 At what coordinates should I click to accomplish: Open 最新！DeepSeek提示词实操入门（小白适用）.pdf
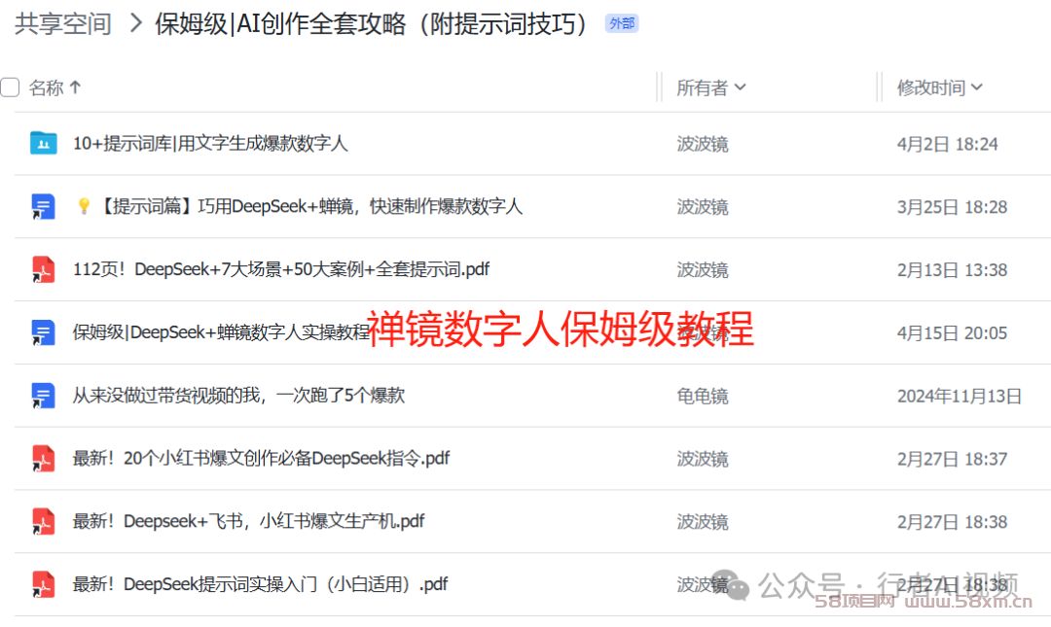260,584
